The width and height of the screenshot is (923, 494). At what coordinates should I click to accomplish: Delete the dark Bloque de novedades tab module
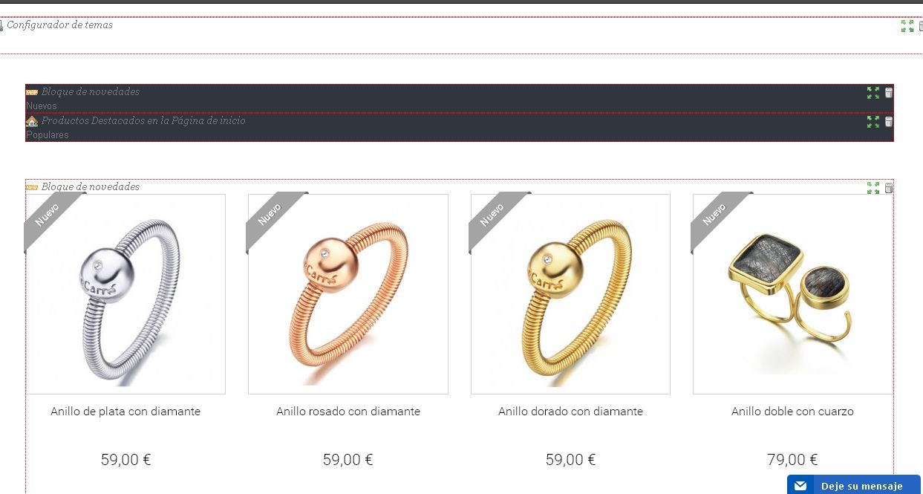coord(889,93)
